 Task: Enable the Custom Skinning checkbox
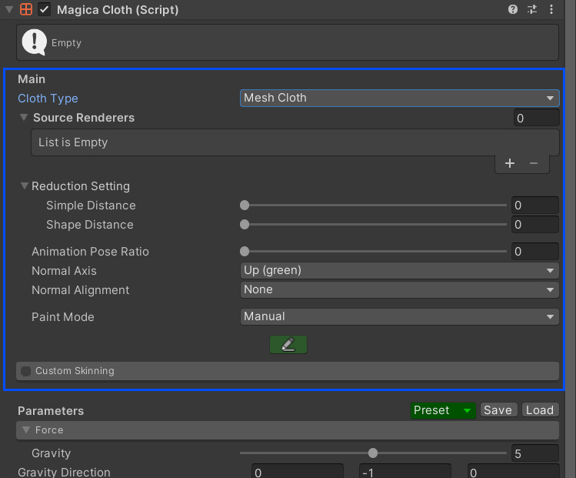pyautogui.click(x=25, y=371)
